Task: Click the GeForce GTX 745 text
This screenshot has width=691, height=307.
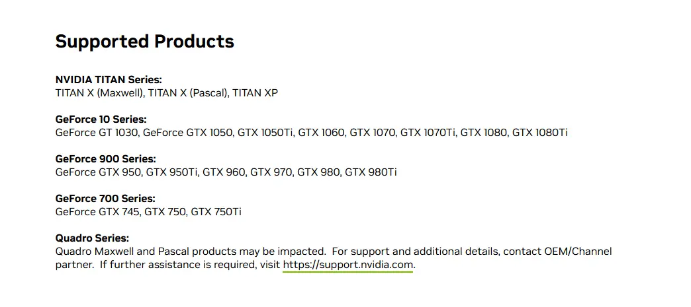Action: tap(97, 211)
